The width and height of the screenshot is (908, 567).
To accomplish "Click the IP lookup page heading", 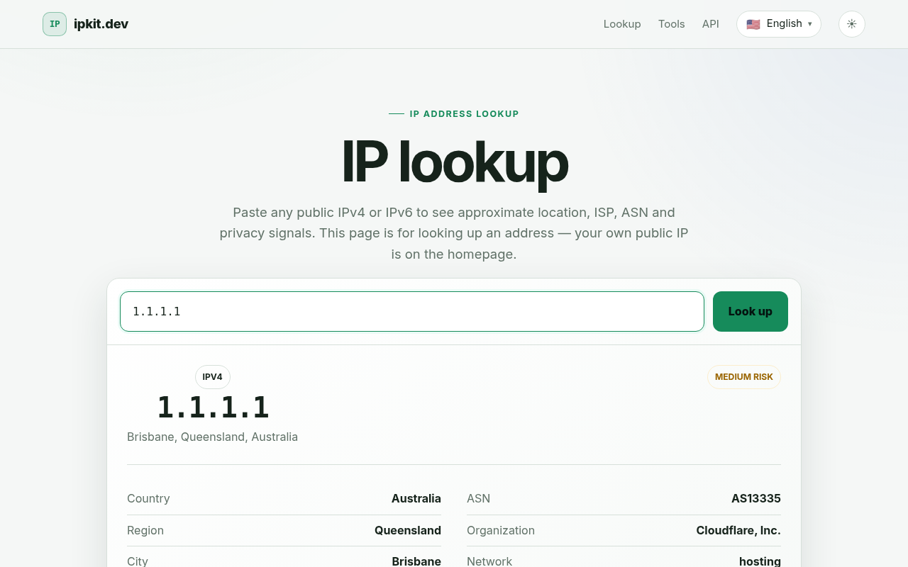I will [x=454, y=162].
